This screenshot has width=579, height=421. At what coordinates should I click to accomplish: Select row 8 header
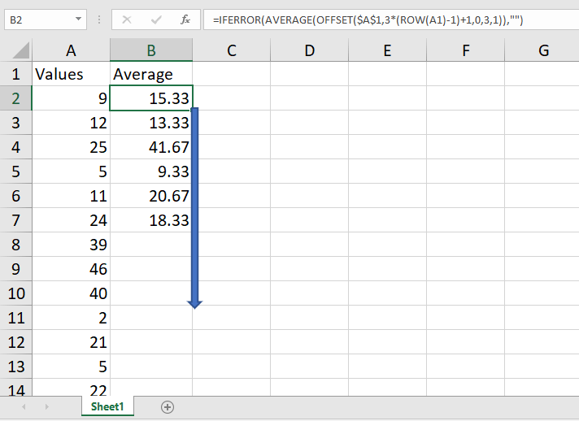pos(16,245)
